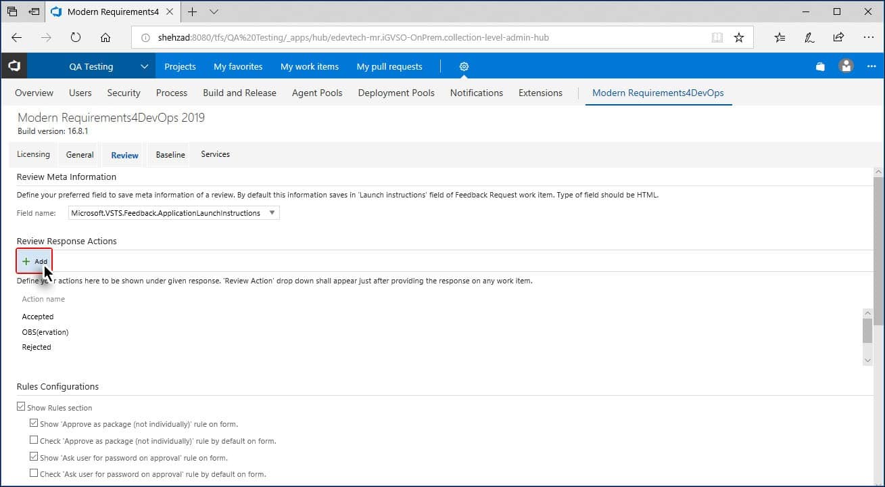Click the Azure DevOps logo icon
Screen dimensions: 885x487
pos(14,66)
